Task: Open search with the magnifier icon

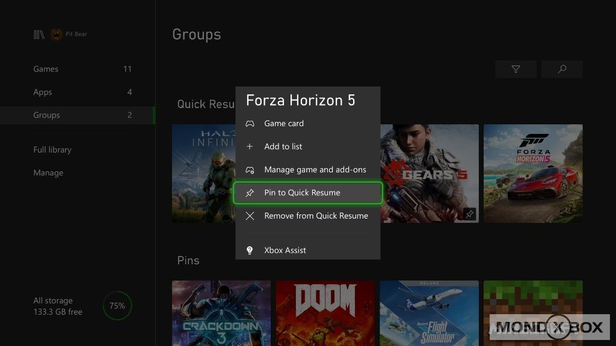Action: (x=562, y=70)
